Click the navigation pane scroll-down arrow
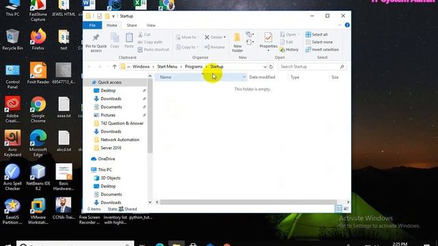This screenshot has height=246, width=438. coord(150,202)
